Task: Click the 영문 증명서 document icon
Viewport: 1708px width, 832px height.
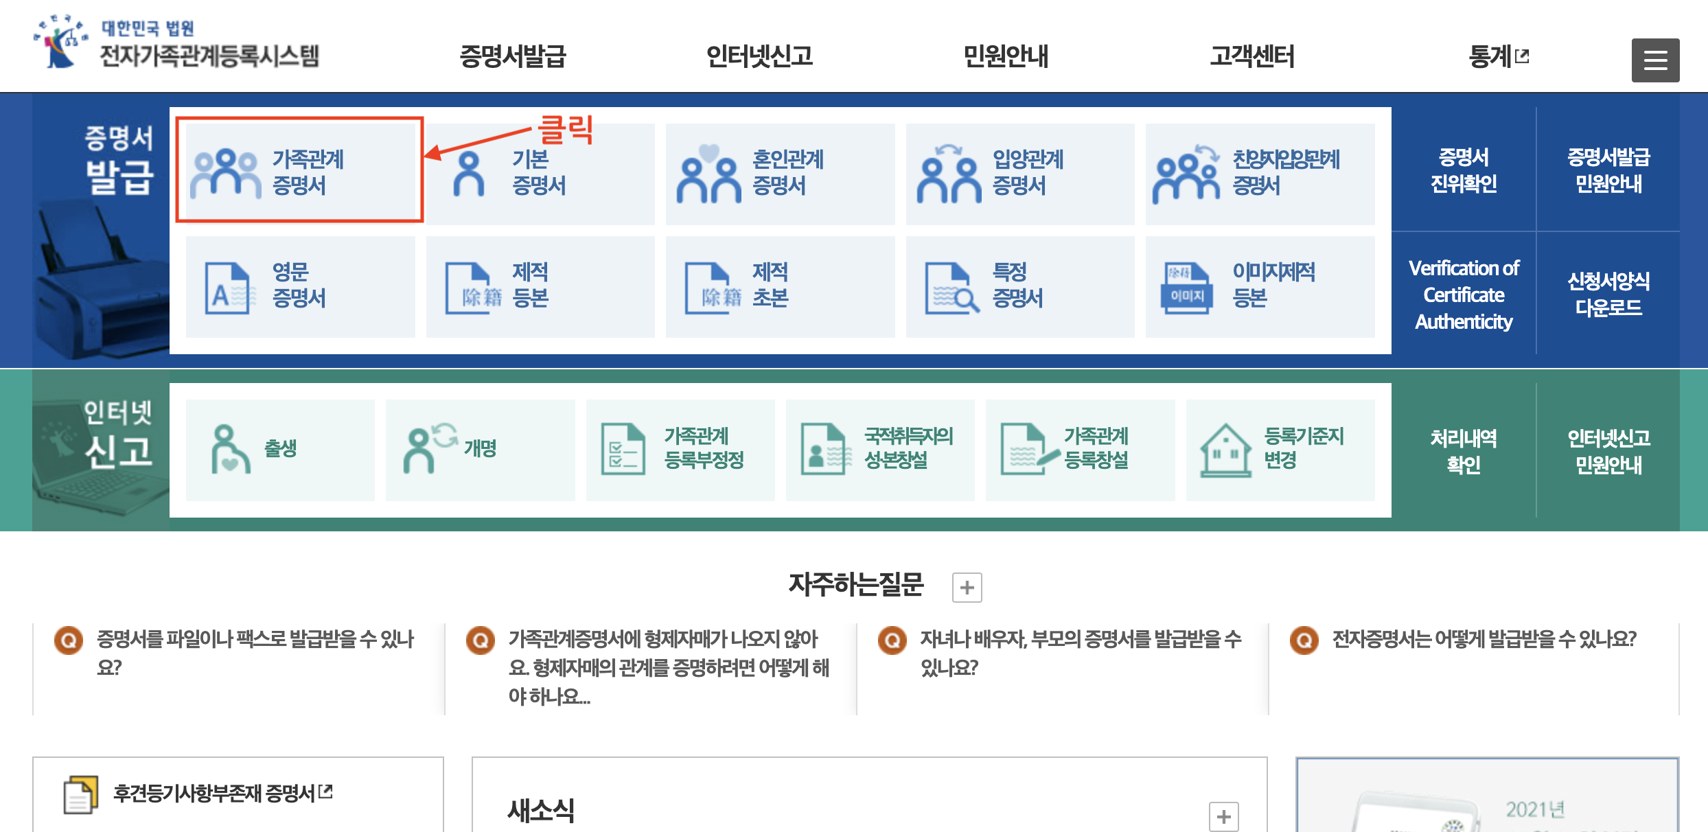Action: [x=230, y=288]
